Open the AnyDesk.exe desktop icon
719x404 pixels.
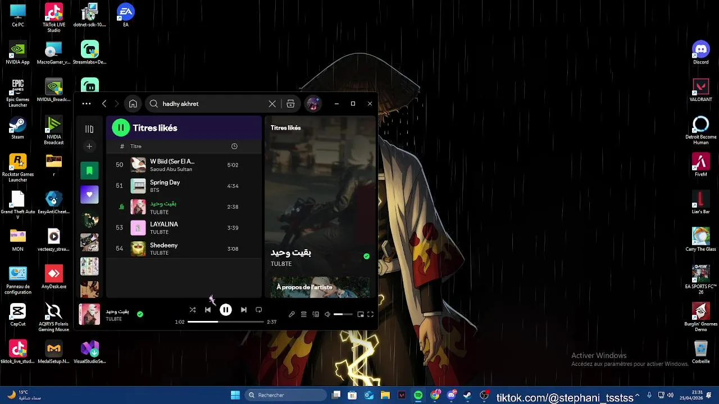click(54, 277)
